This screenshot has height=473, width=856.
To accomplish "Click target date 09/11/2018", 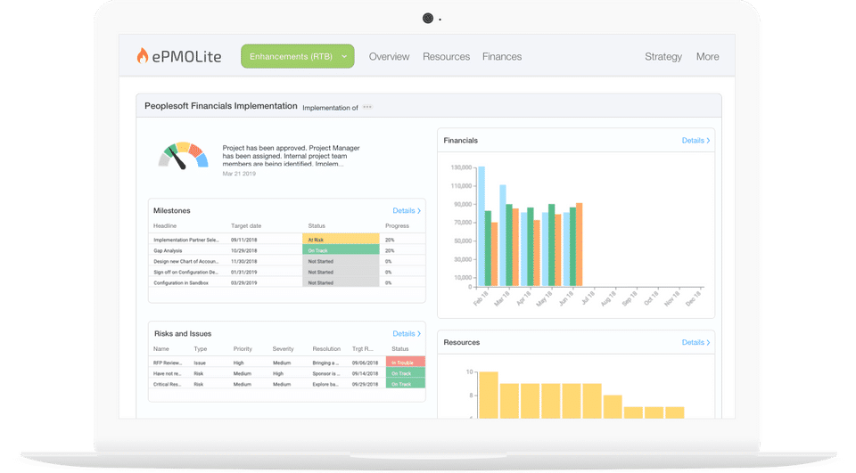I will (243, 240).
